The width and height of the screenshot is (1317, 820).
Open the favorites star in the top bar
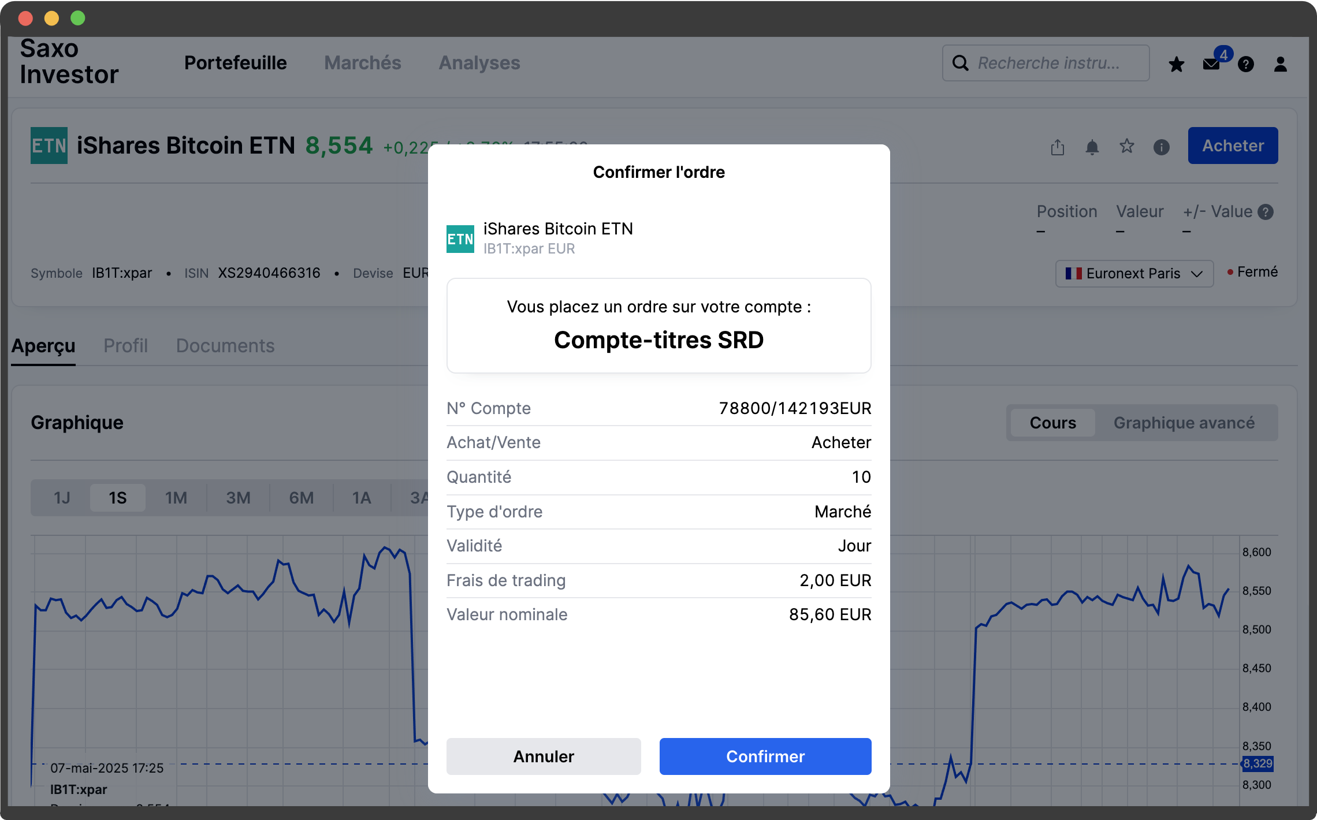1176,64
